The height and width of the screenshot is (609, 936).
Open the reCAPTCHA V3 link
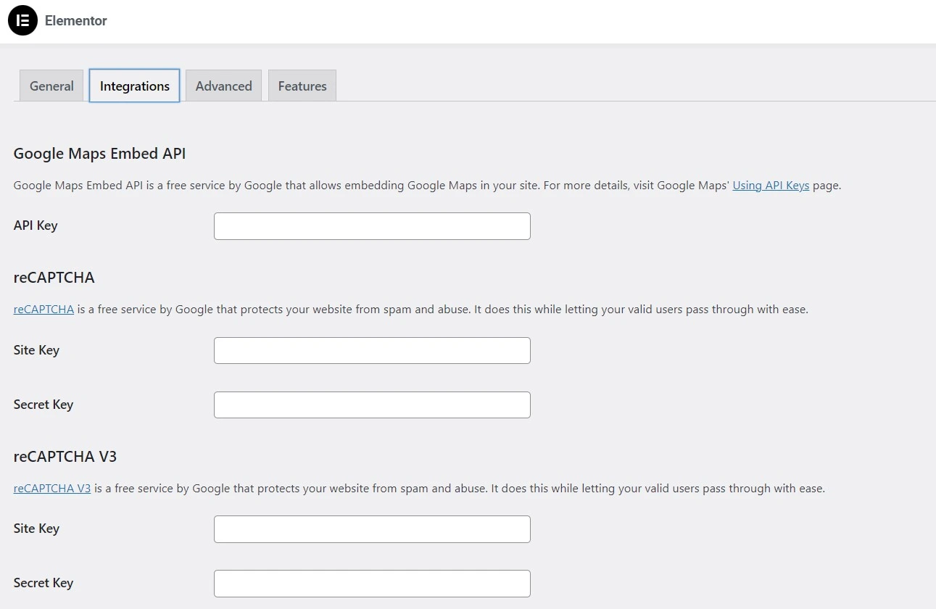[x=52, y=488]
